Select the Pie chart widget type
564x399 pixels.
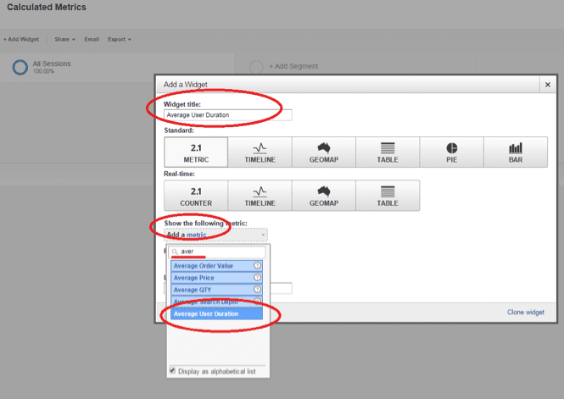[452, 152]
